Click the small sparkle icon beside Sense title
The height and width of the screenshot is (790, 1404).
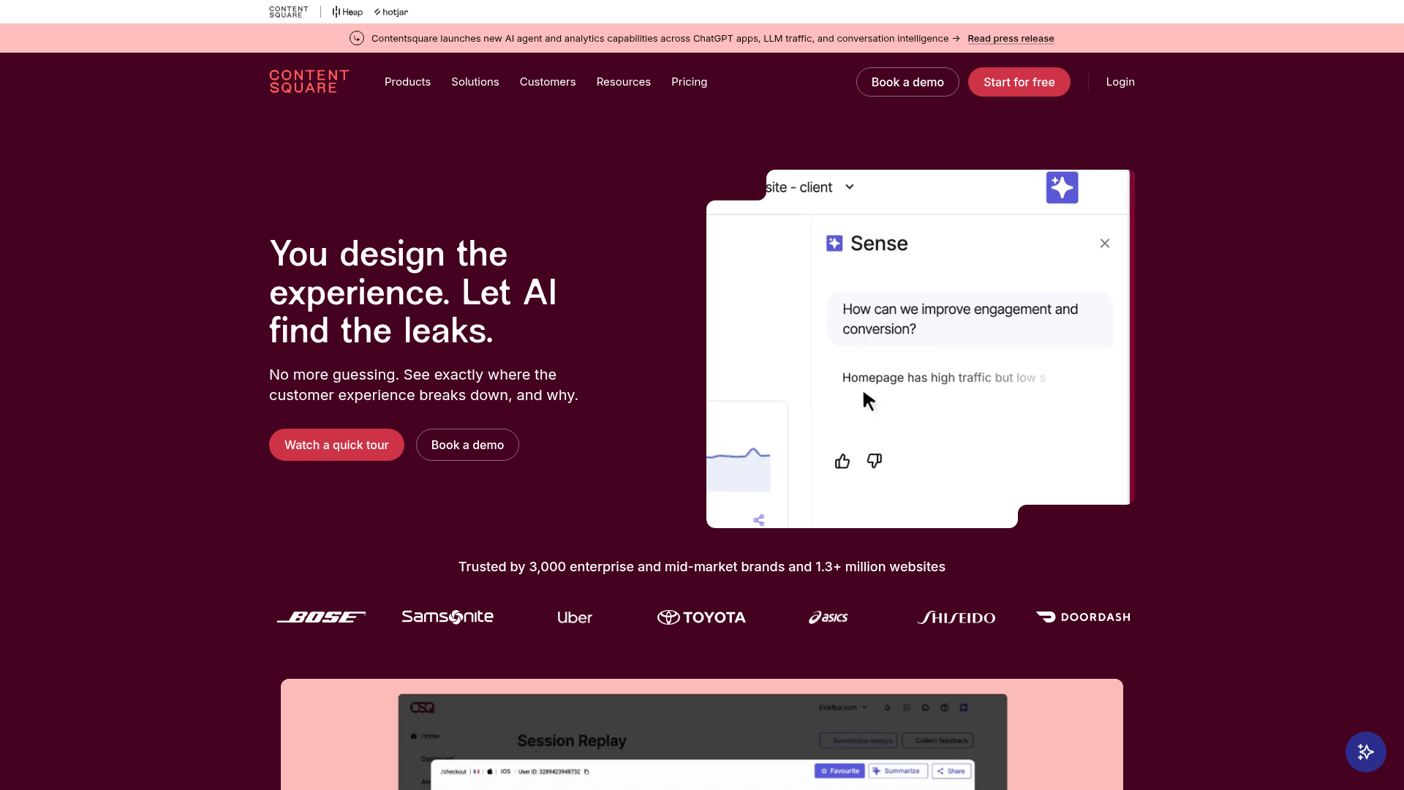(834, 243)
